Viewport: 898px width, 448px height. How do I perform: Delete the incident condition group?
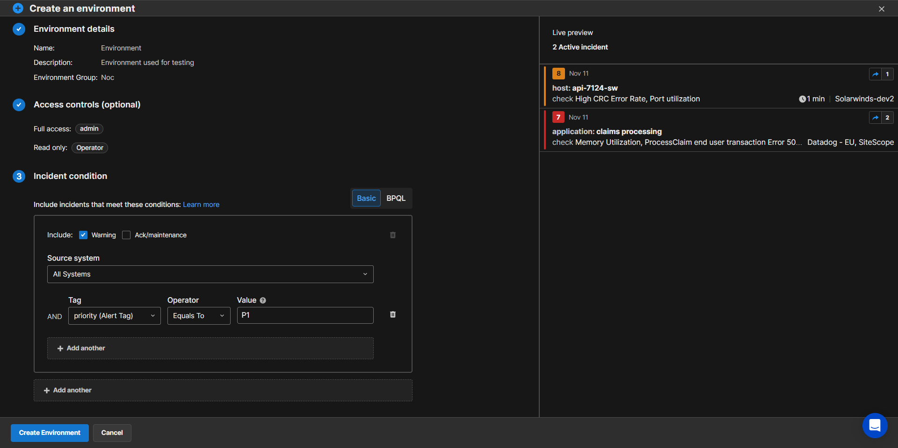pyautogui.click(x=393, y=235)
